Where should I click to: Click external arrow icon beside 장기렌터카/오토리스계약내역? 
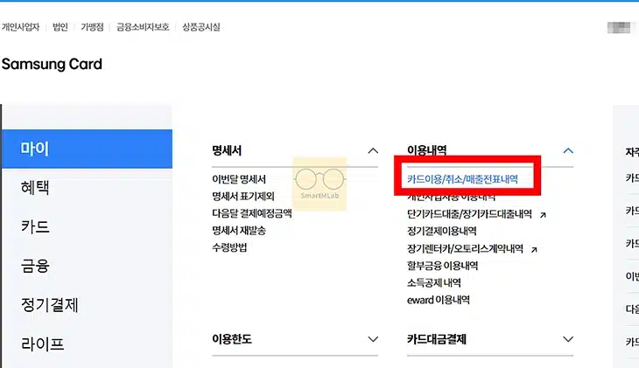coord(534,249)
